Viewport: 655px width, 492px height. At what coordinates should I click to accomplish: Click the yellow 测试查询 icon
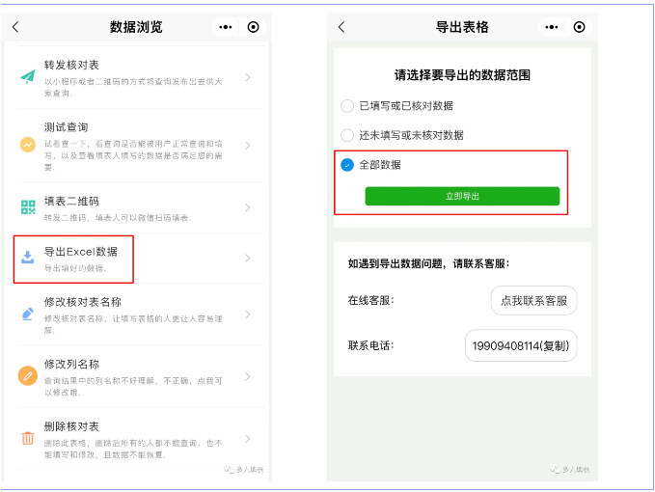28,145
